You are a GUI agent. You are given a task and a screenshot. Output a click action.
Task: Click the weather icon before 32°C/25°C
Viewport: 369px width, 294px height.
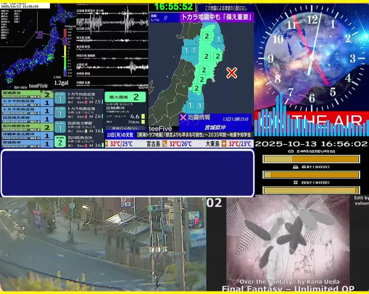pos(106,144)
